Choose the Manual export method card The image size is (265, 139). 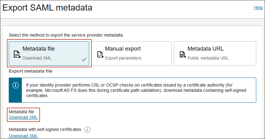(x=132, y=53)
